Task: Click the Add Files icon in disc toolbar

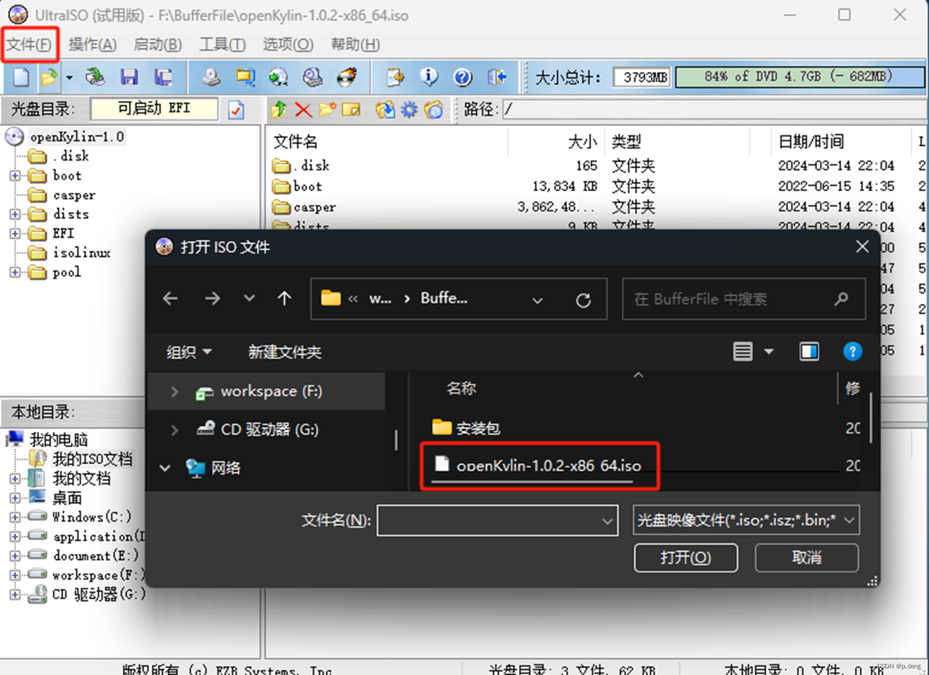Action: [385, 110]
